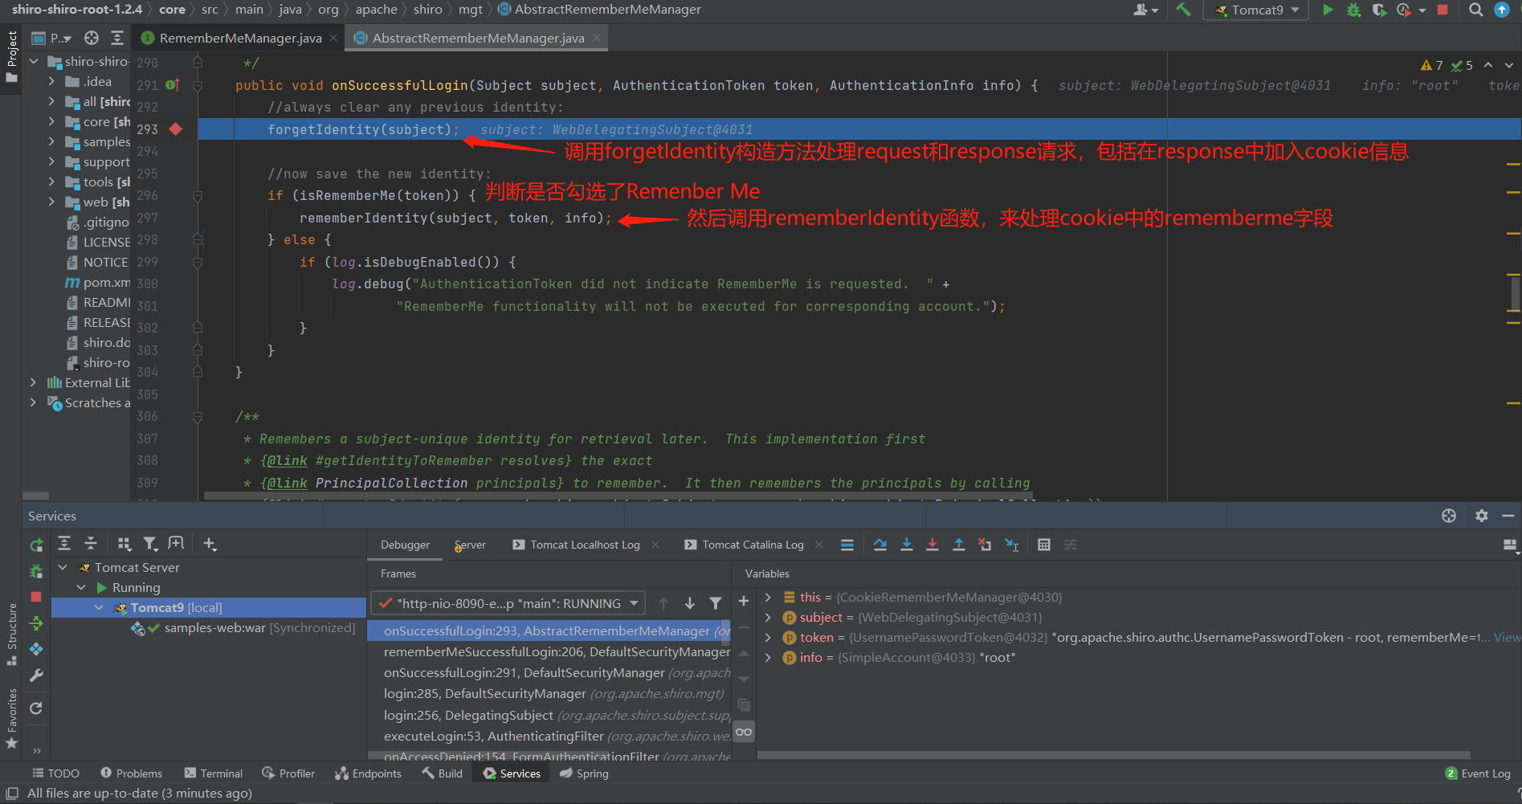Viewport: 1522px width, 804px height.
Task: Close the Tomcat Localhost Log tab
Action: (x=655, y=545)
